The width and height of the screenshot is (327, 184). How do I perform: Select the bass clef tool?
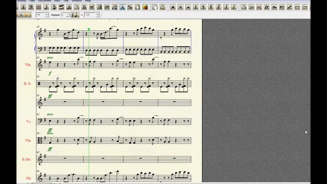[31, 7]
